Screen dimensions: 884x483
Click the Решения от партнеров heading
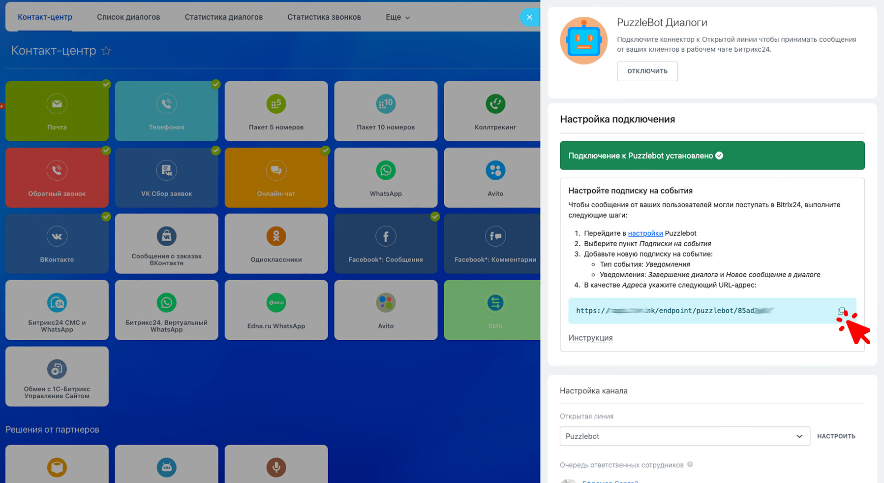52,430
